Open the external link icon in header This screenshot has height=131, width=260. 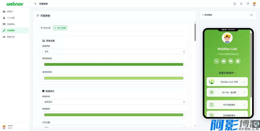coord(248,4)
